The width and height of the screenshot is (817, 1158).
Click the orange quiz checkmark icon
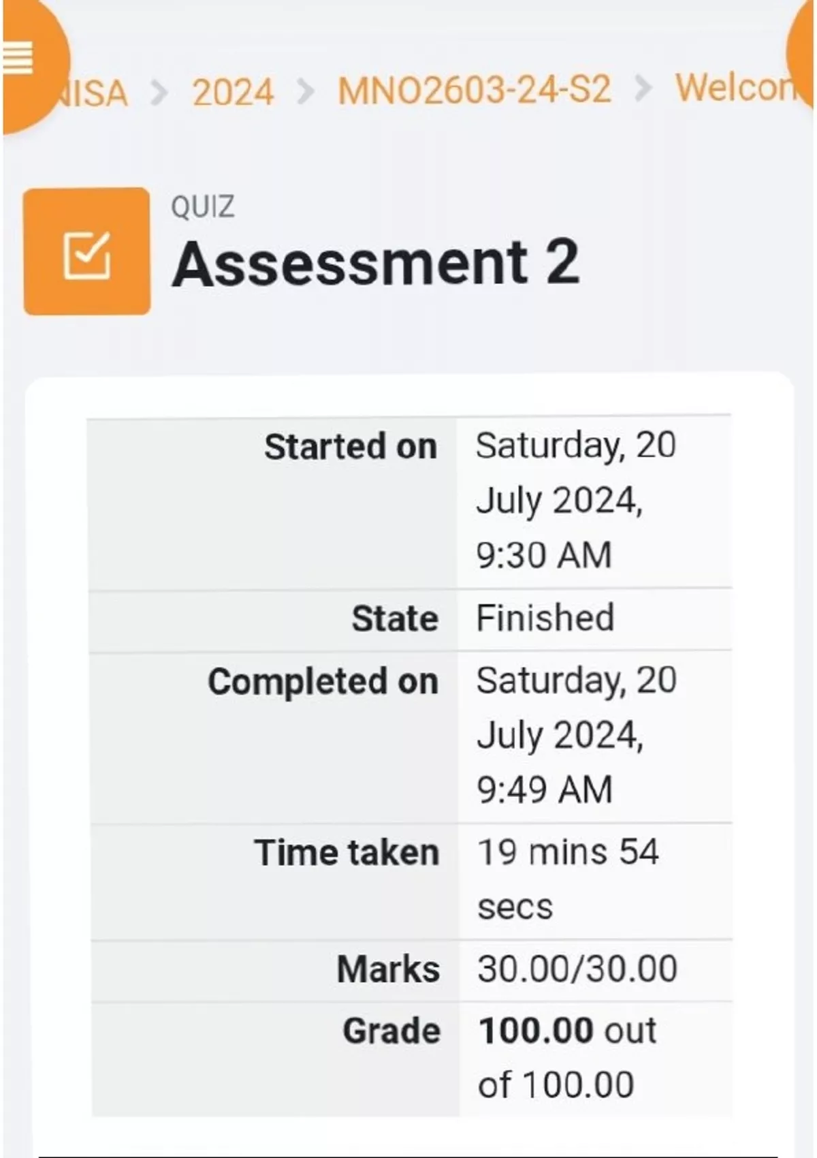(86, 251)
